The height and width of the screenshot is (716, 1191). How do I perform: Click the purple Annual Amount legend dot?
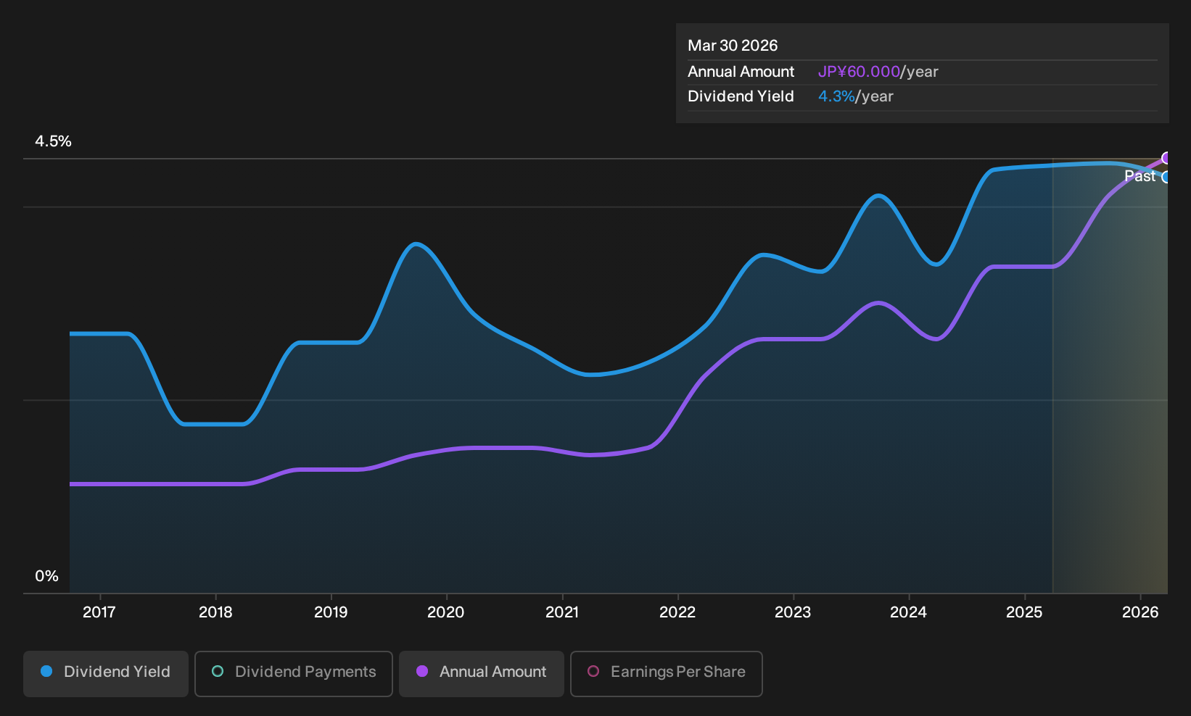[422, 672]
